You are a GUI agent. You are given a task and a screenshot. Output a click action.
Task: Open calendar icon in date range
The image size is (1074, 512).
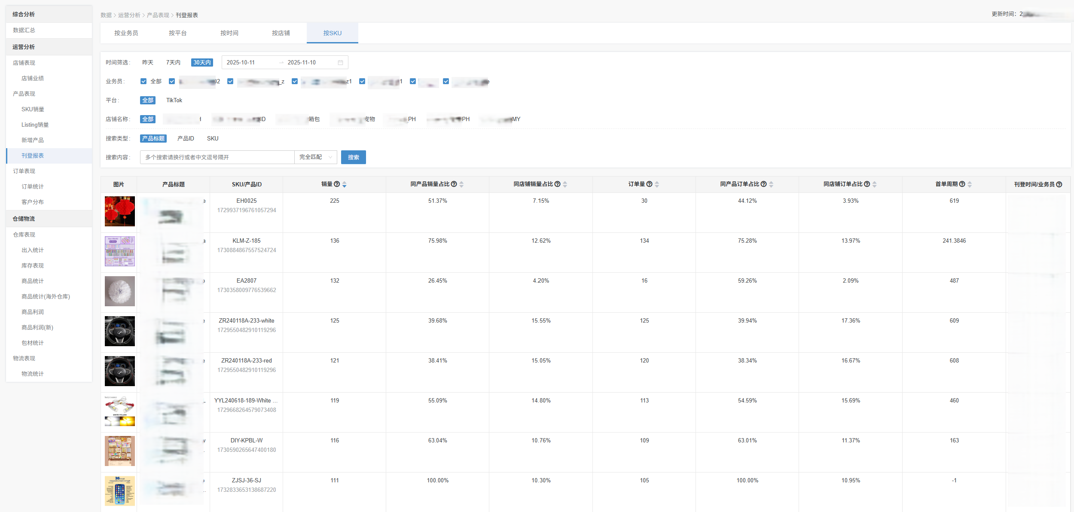[x=340, y=63]
